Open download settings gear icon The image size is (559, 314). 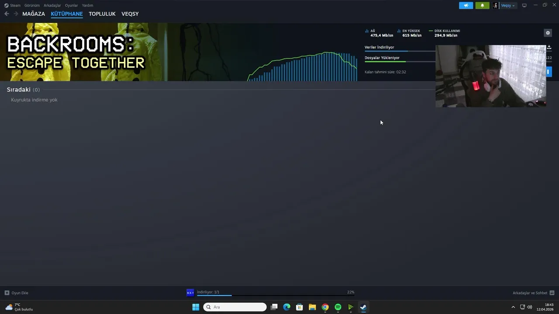[x=548, y=33]
